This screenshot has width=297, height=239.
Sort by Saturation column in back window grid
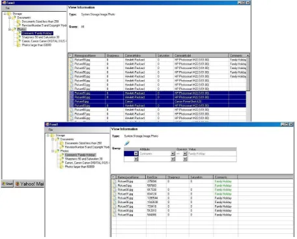click(165, 55)
